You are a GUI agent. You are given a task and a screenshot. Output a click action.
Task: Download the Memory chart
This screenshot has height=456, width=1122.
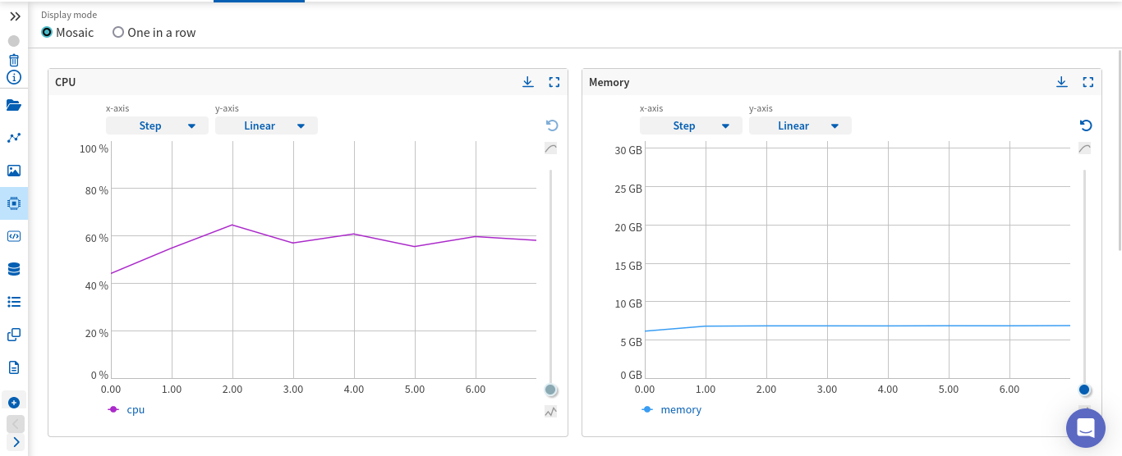click(1062, 82)
